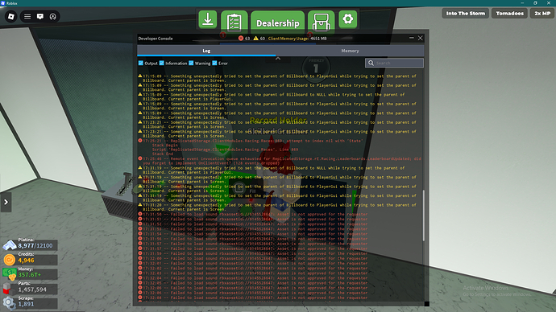Click the green backpack icon
556x312 pixels.
click(322, 22)
